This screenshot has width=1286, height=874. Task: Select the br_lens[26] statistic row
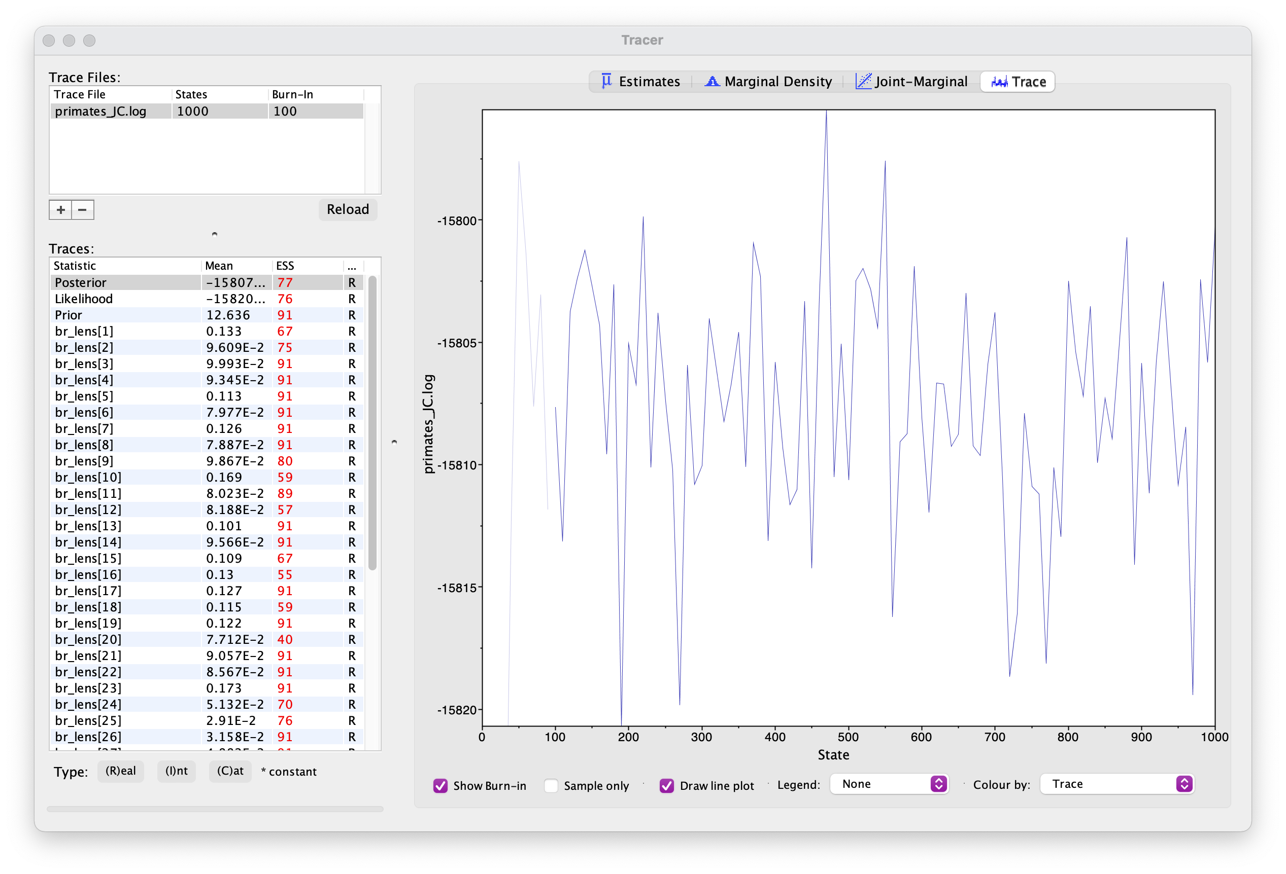[x=207, y=737]
